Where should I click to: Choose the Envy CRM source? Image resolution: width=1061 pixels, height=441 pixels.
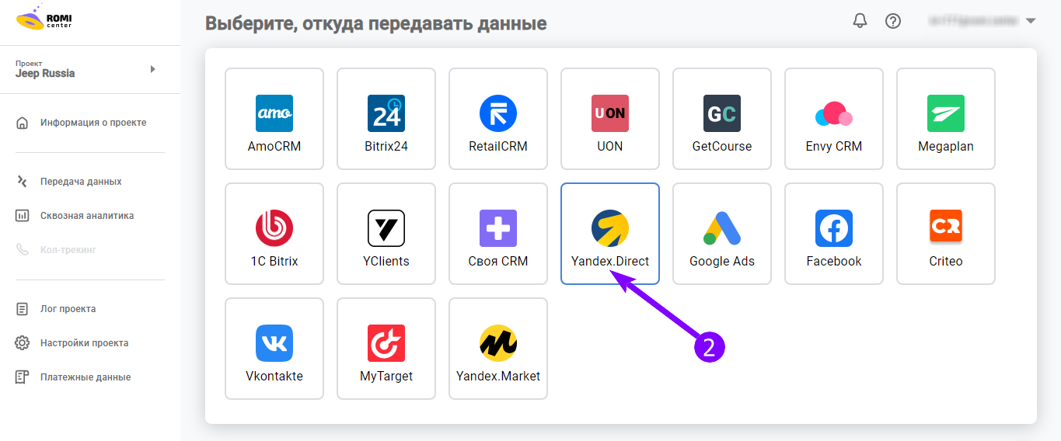[x=834, y=119]
